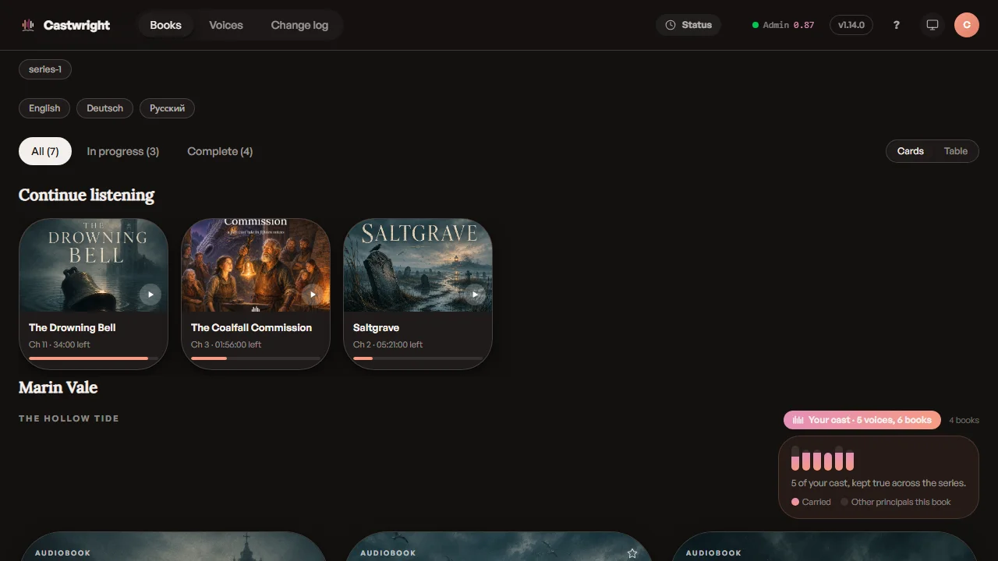Viewport: 998px width, 561px height.
Task: Open The Coalfall Commission cover thumbnail
Action: [x=256, y=266]
